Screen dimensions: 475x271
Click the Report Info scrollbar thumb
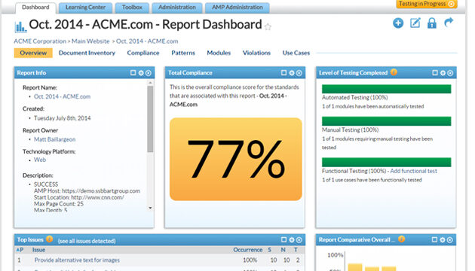(150, 119)
